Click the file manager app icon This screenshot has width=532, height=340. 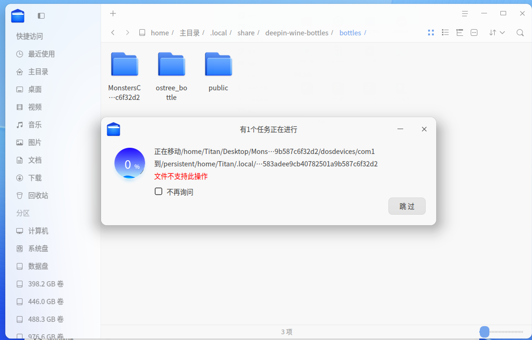pos(18,16)
